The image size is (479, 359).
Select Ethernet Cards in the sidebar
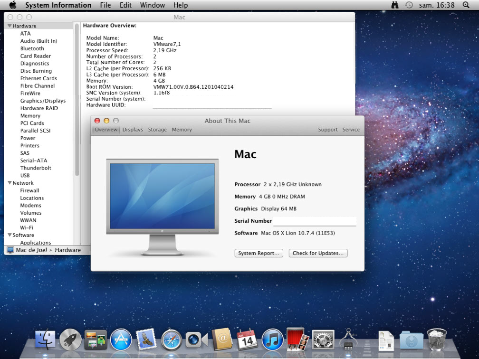(38, 78)
